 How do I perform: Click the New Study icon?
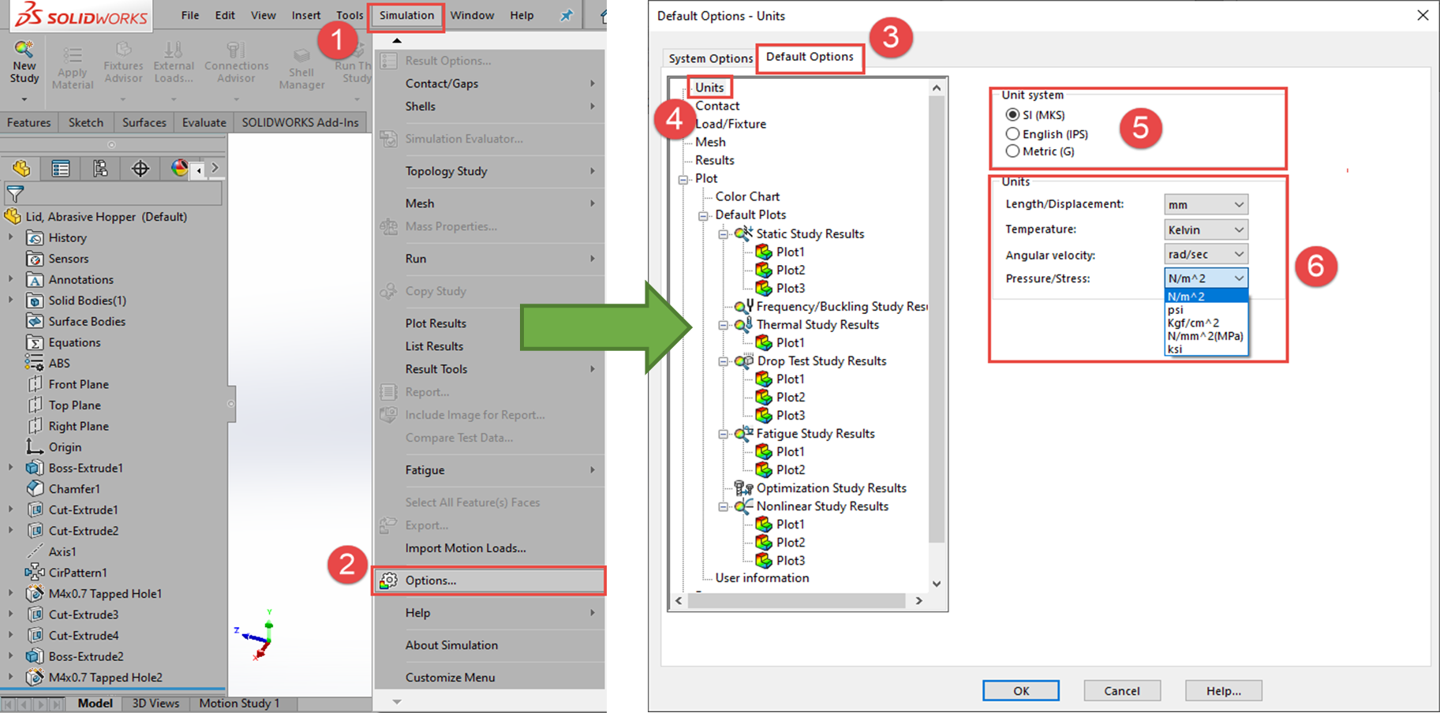click(24, 50)
